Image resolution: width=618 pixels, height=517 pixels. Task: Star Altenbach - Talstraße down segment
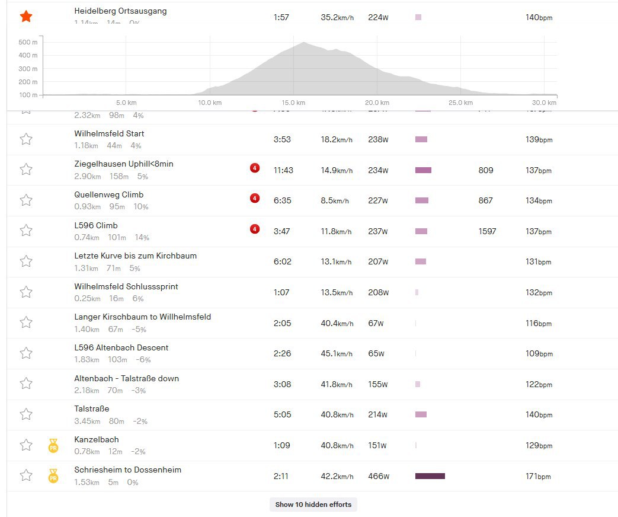coord(26,384)
